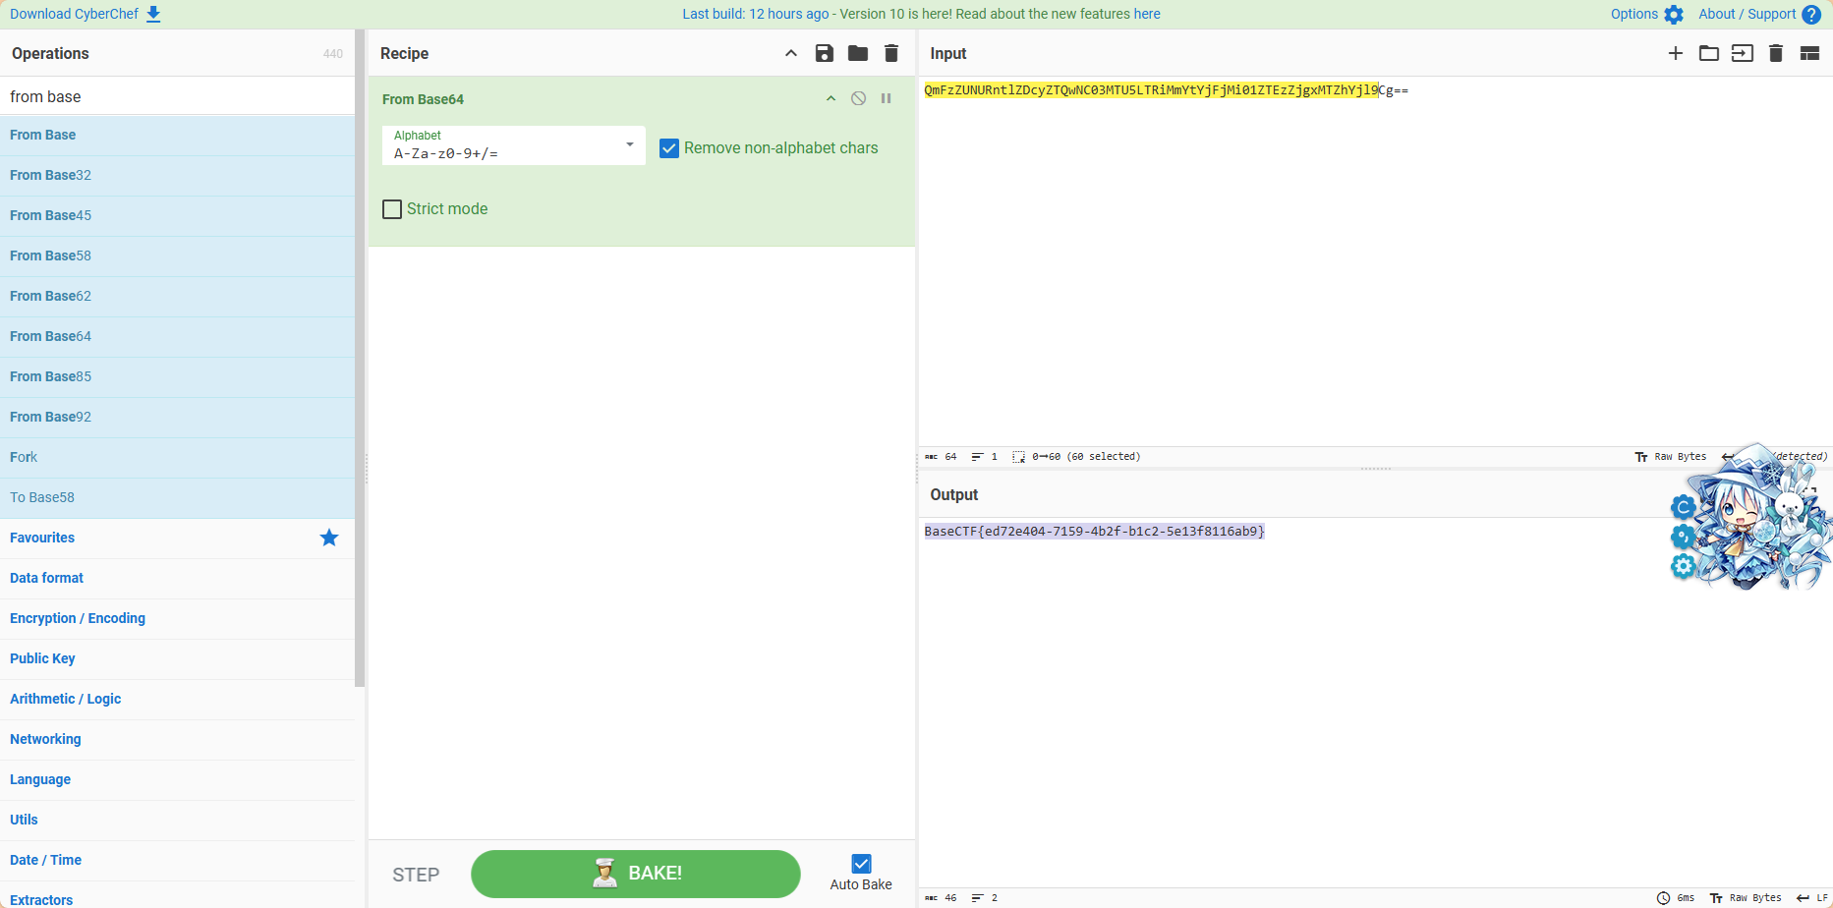Viewport: 1833px width, 908px height.
Task: Clear input and output with trash icon
Action: tap(1775, 53)
